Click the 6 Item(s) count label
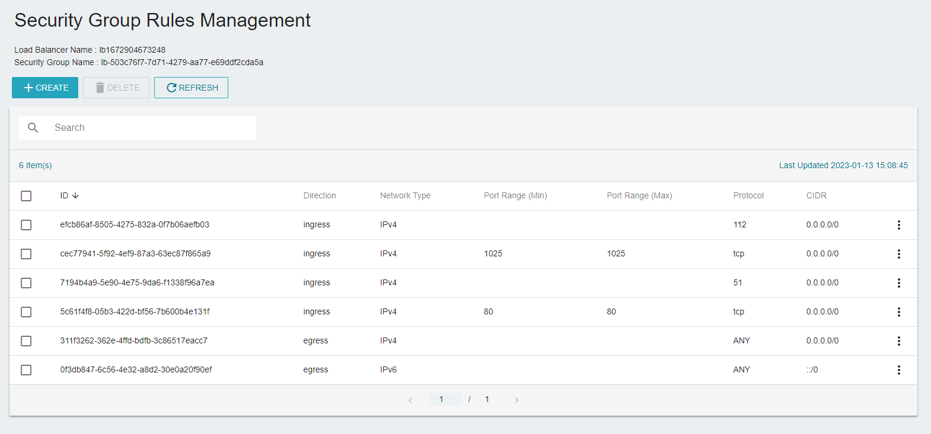 coord(36,166)
